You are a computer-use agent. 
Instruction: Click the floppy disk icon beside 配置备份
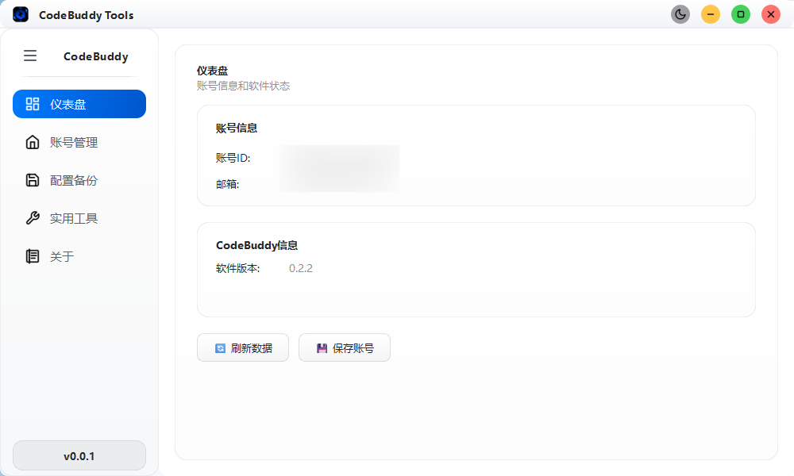[x=33, y=180]
